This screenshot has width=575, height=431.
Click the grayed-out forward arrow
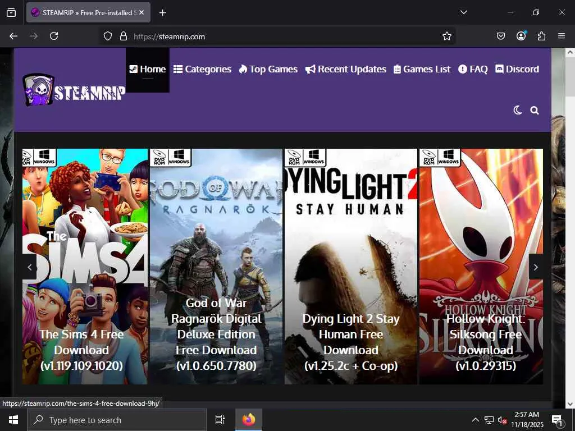[34, 36]
